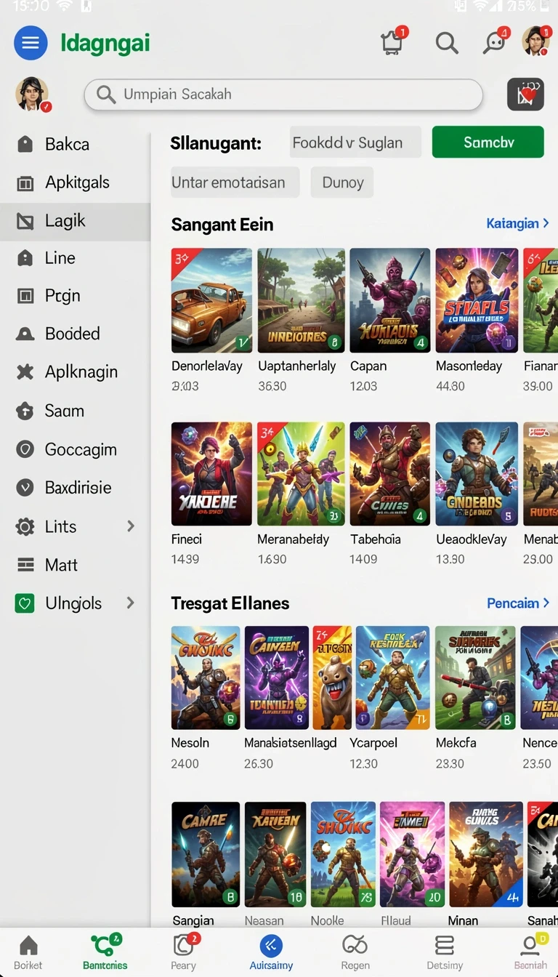Click the Boded sidebar icon
This screenshot has width=558, height=977.
click(25, 334)
